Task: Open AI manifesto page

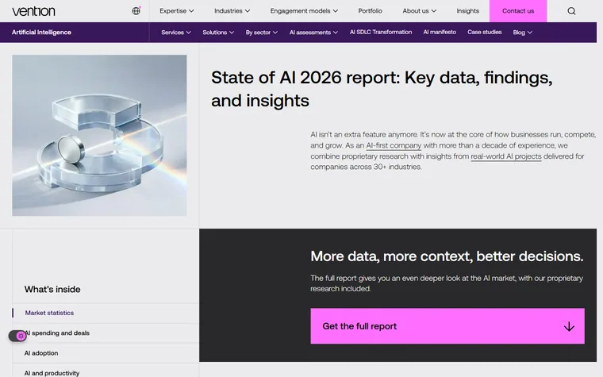Action: (440, 33)
